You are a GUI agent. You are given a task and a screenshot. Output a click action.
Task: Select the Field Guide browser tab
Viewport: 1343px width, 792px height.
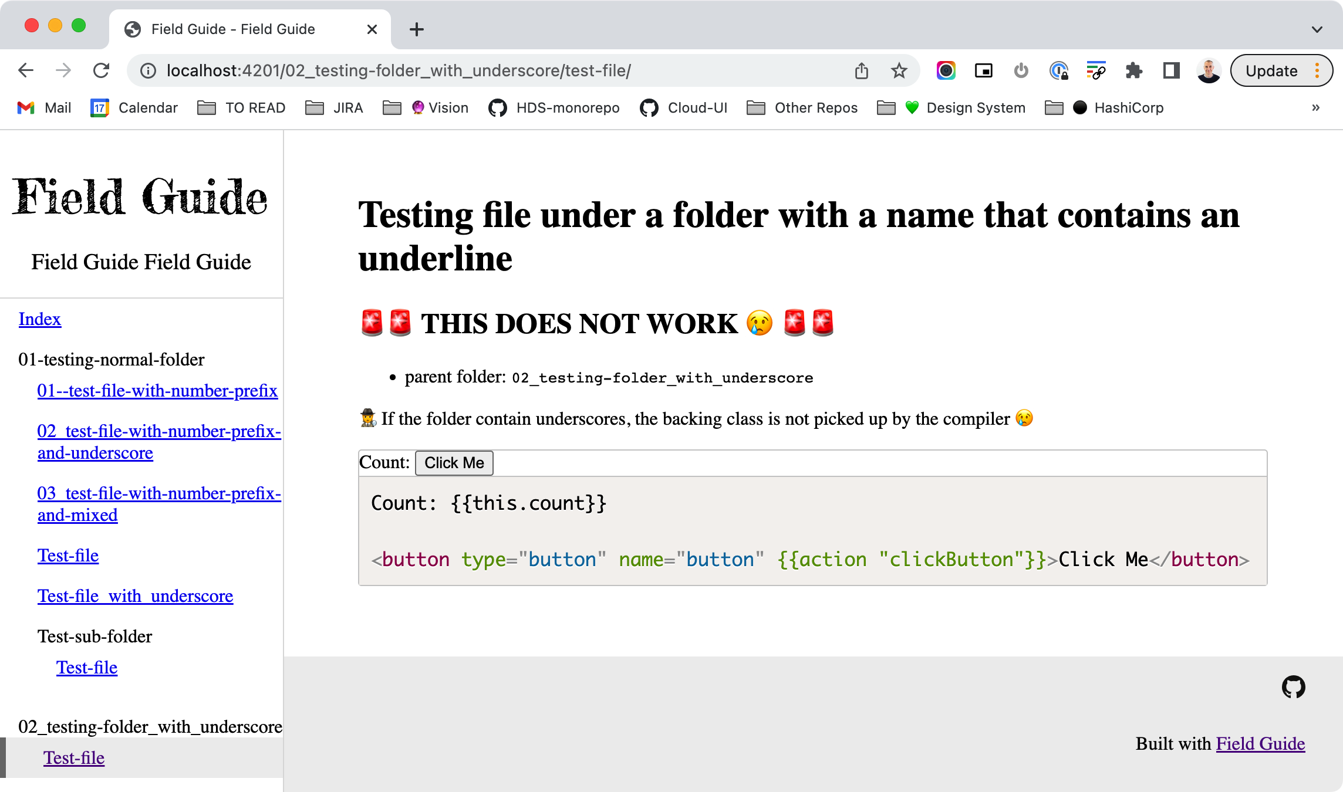click(x=233, y=29)
